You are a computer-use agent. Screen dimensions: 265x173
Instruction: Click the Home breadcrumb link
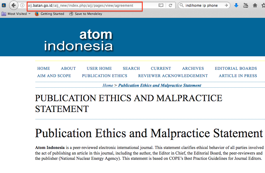point(108,85)
